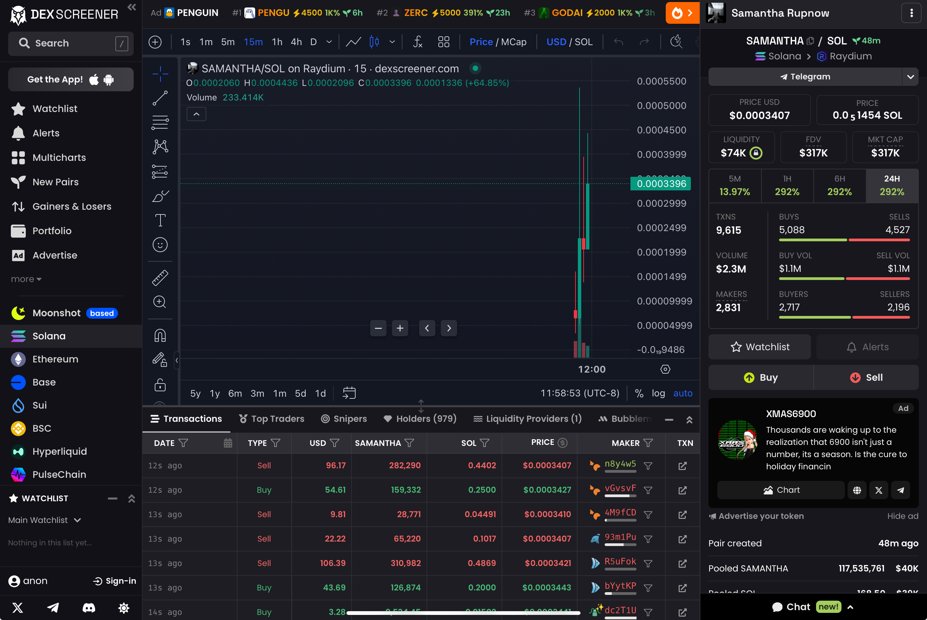The image size is (927, 620).
Task: Click the Sell button
Action: point(866,378)
